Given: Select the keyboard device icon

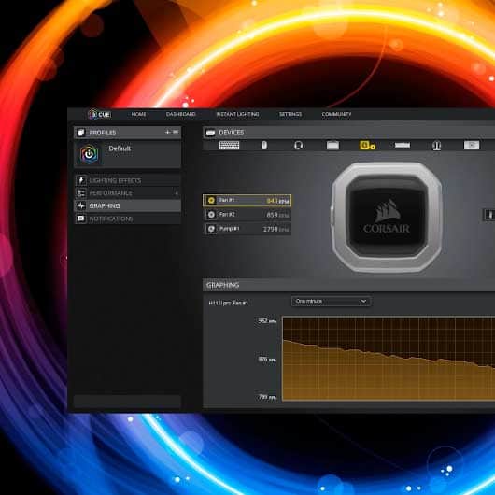Looking at the screenshot, I should (229, 145).
